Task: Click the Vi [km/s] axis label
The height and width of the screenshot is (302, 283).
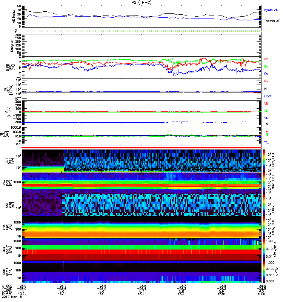Action: (x=9, y=112)
